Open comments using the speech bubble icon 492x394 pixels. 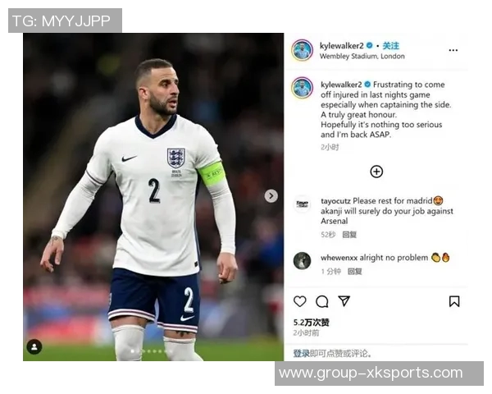[322, 301]
